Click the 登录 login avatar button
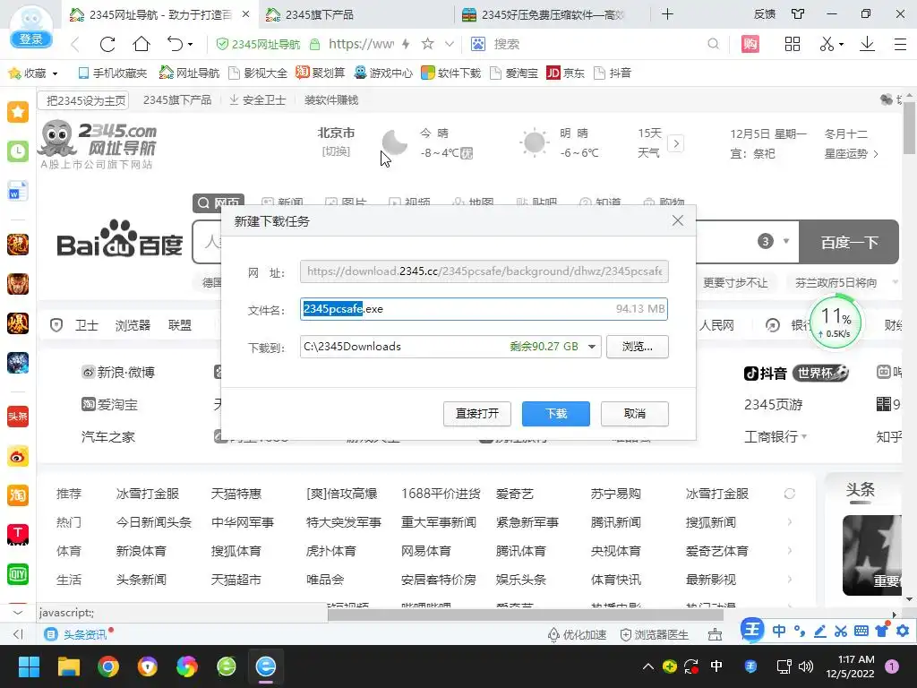Viewport: 917px width, 688px height. pyautogui.click(x=31, y=39)
